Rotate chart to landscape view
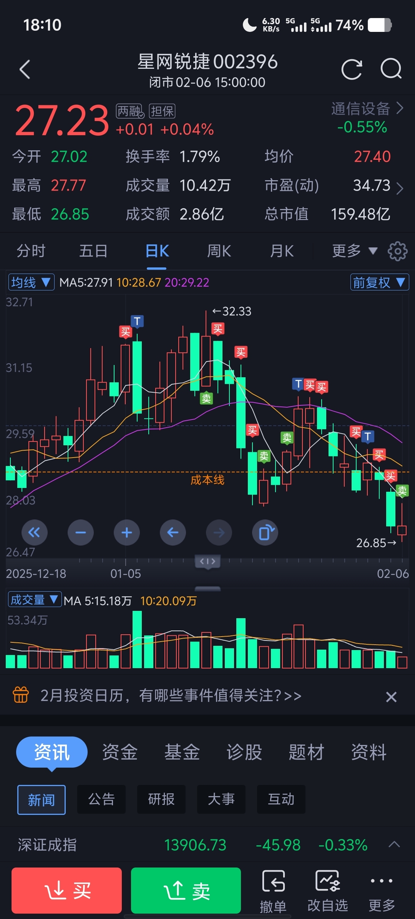 point(265,532)
